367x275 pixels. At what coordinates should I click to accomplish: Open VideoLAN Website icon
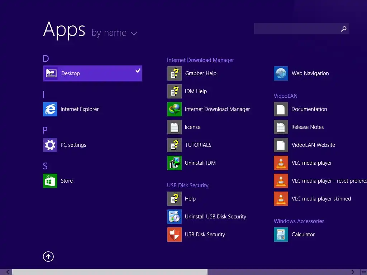[x=281, y=145]
